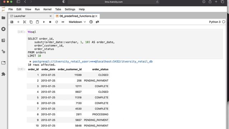
Task: Click the kernel status circle indicator
Action: pyautogui.click(x=224, y=22)
